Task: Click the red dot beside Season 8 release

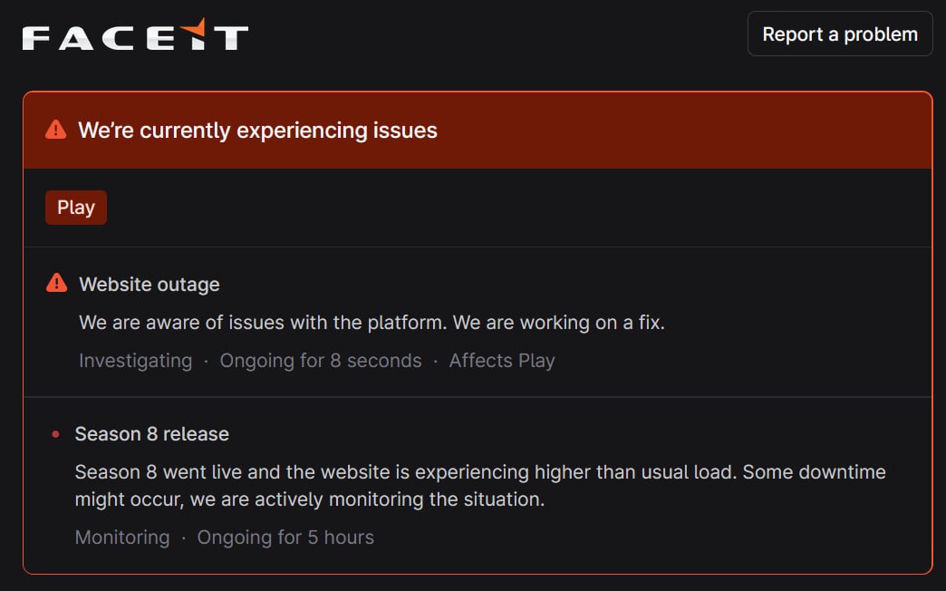Action: pos(54,433)
